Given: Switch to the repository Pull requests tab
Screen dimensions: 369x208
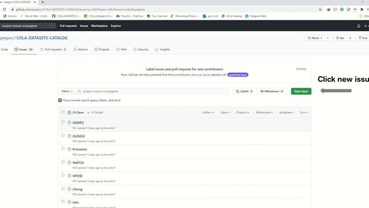Looking at the screenshot, I should [x=54, y=50].
